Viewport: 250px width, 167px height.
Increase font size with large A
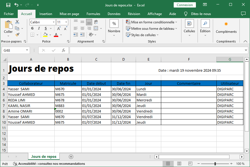[x=59, y=28]
